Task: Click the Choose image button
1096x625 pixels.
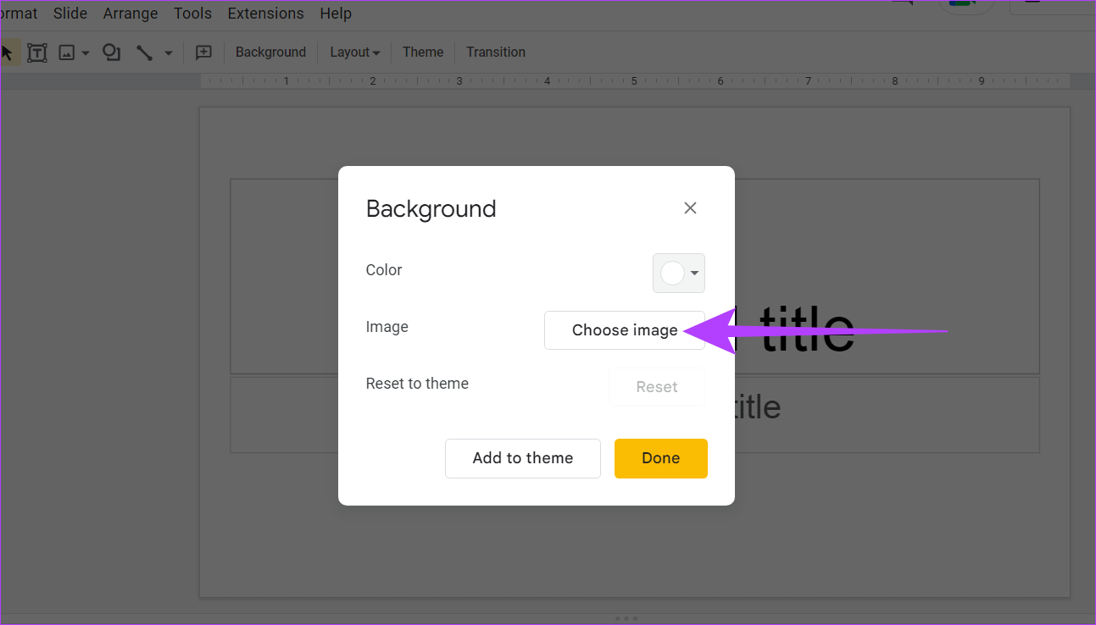Action: tap(625, 330)
